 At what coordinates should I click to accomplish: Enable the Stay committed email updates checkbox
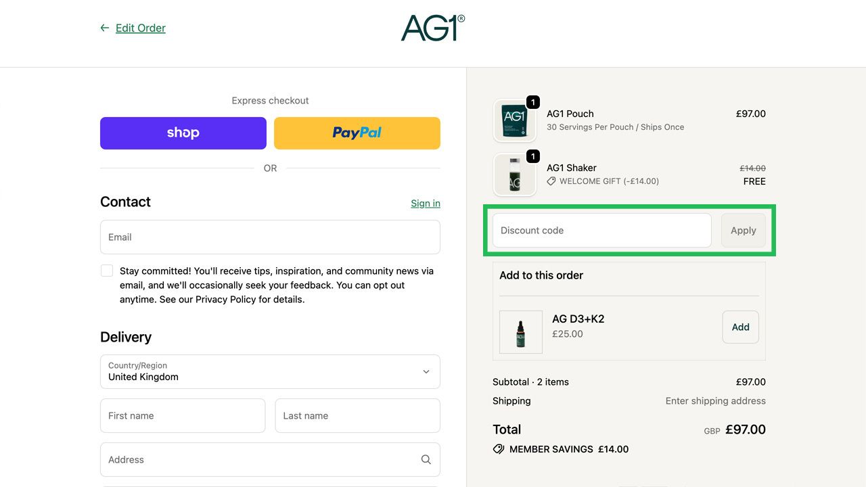pyautogui.click(x=107, y=270)
